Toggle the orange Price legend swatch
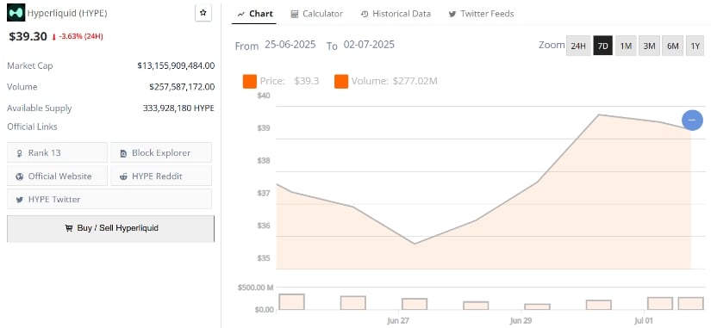This screenshot has width=711, height=328. tap(250, 82)
